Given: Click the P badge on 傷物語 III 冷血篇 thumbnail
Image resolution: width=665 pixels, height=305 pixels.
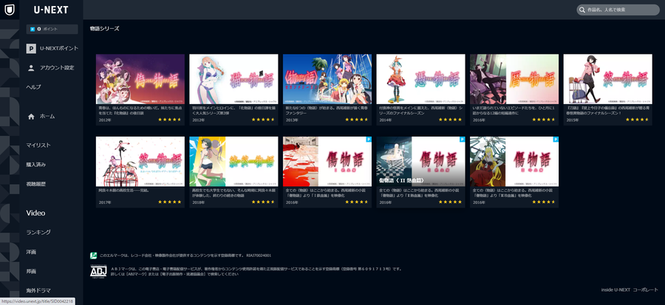Looking at the screenshot, I should click(556, 139).
